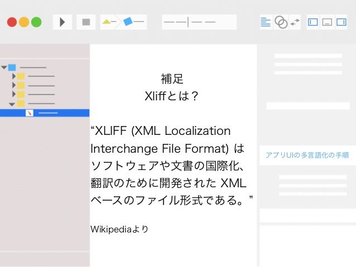Toggle the bottom debug area panel
The width and height of the screenshot is (356, 267).
click(x=327, y=22)
